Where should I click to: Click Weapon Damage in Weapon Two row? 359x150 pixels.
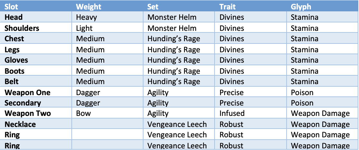[x=320, y=114]
